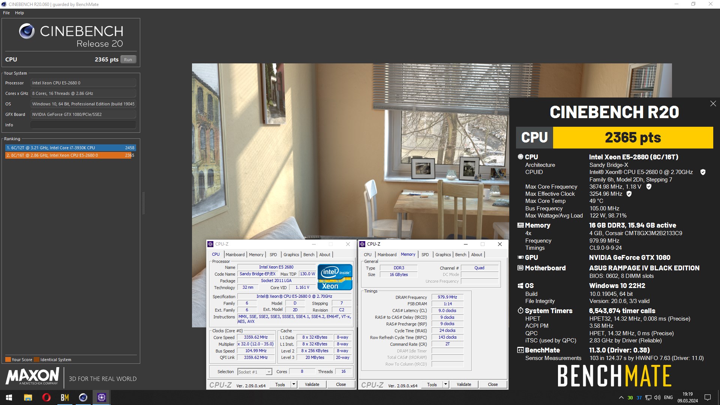Click the Info input field
720x405 pixels.
click(x=83, y=125)
